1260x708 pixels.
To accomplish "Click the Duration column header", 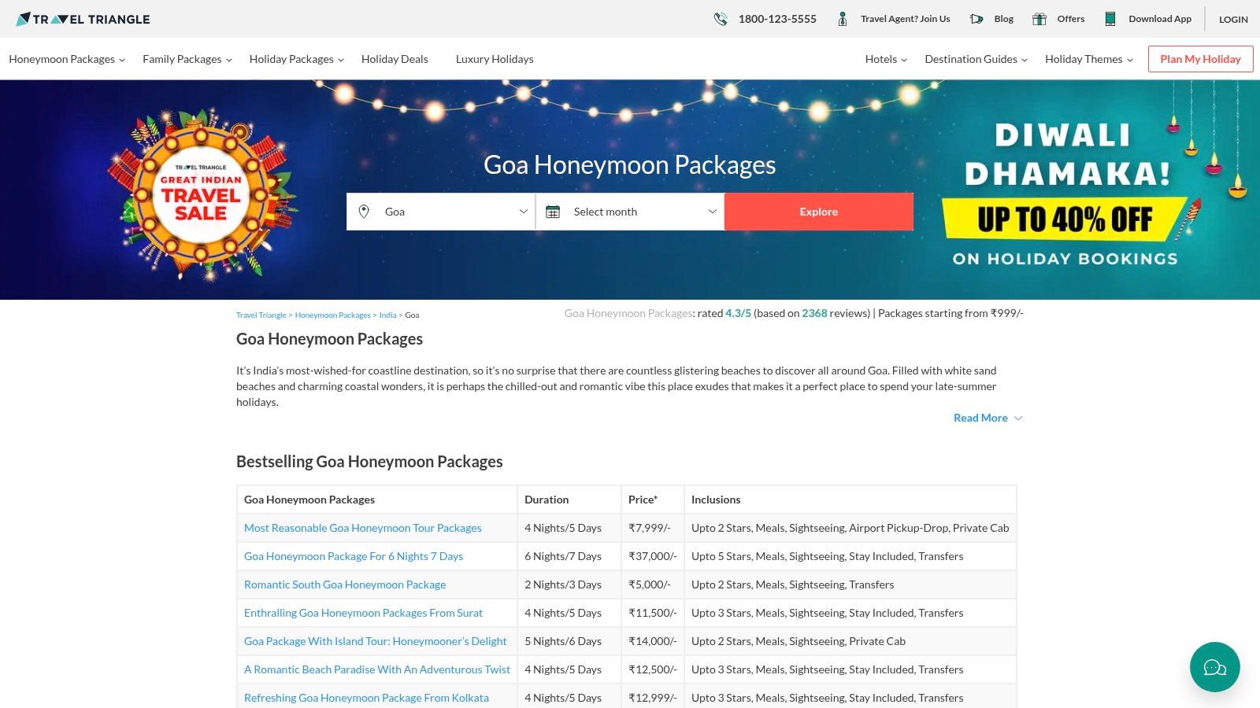I will (569, 500).
